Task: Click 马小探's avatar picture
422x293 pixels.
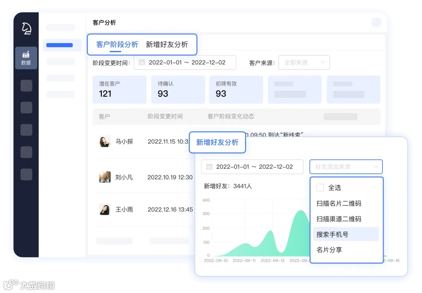Action: click(x=104, y=142)
